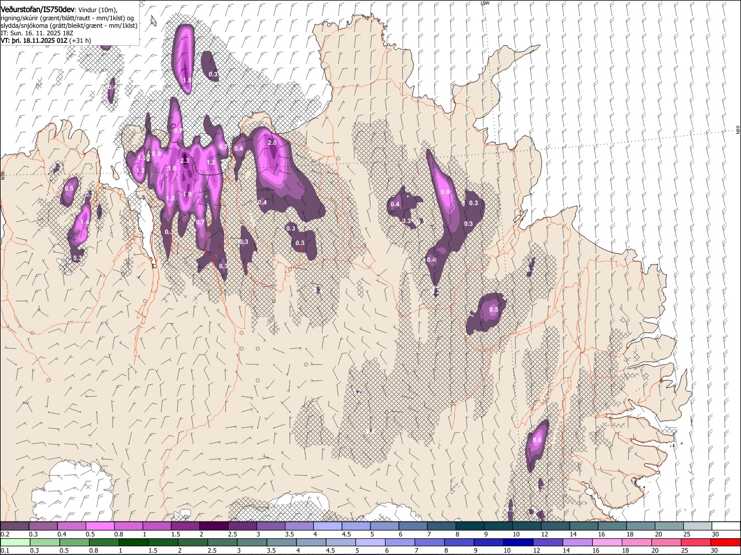Select the snow legend swatch for 0.8–1 mm
Viewport: 741px width, 555px height.
pyautogui.click(x=128, y=525)
